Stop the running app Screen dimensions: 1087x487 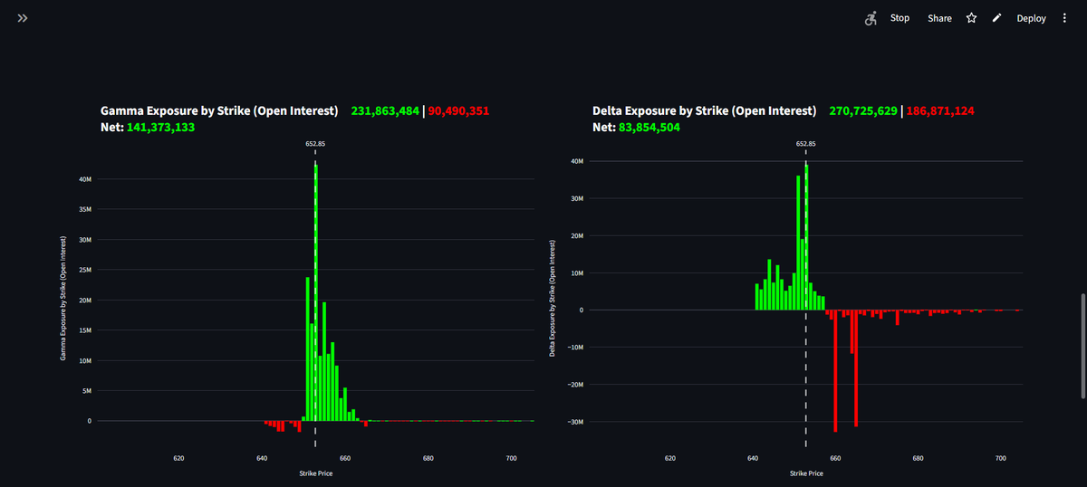tap(899, 18)
